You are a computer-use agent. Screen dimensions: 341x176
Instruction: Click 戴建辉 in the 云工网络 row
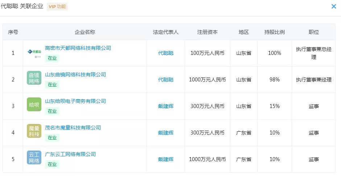click(166, 159)
